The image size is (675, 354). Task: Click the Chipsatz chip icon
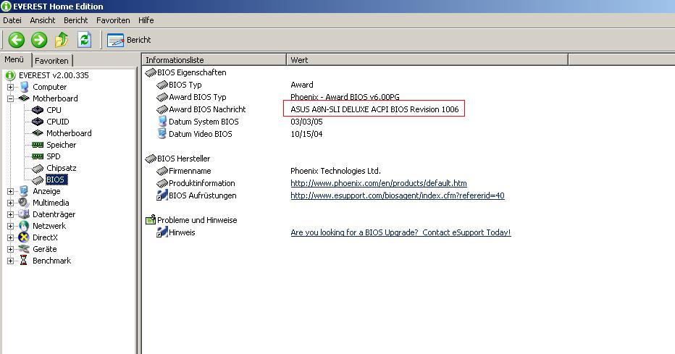[x=38, y=168]
